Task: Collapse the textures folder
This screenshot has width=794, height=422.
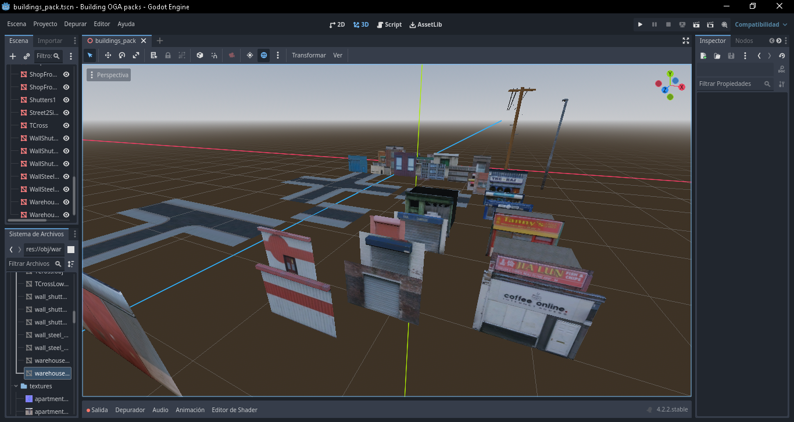Action: (16, 386)
